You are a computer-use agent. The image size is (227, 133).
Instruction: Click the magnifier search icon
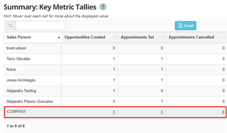point(11,26)
